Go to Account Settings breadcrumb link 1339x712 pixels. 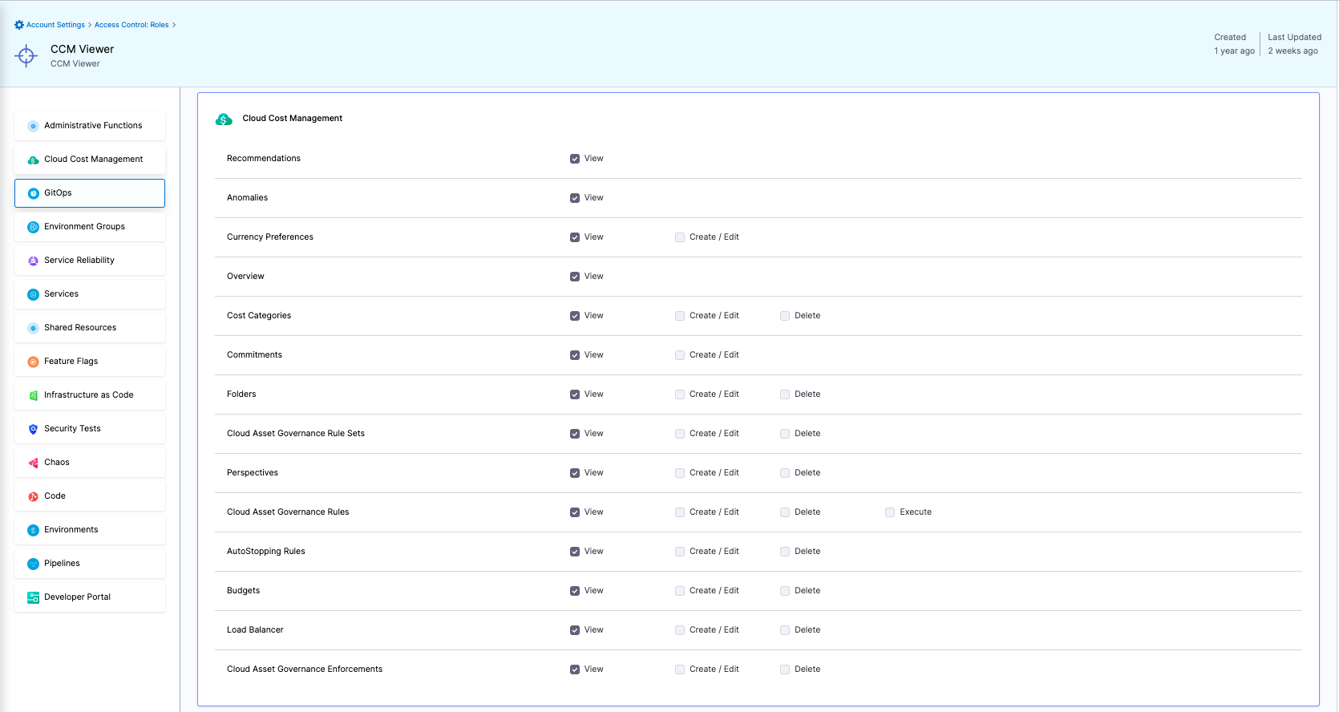click(55, 25)
